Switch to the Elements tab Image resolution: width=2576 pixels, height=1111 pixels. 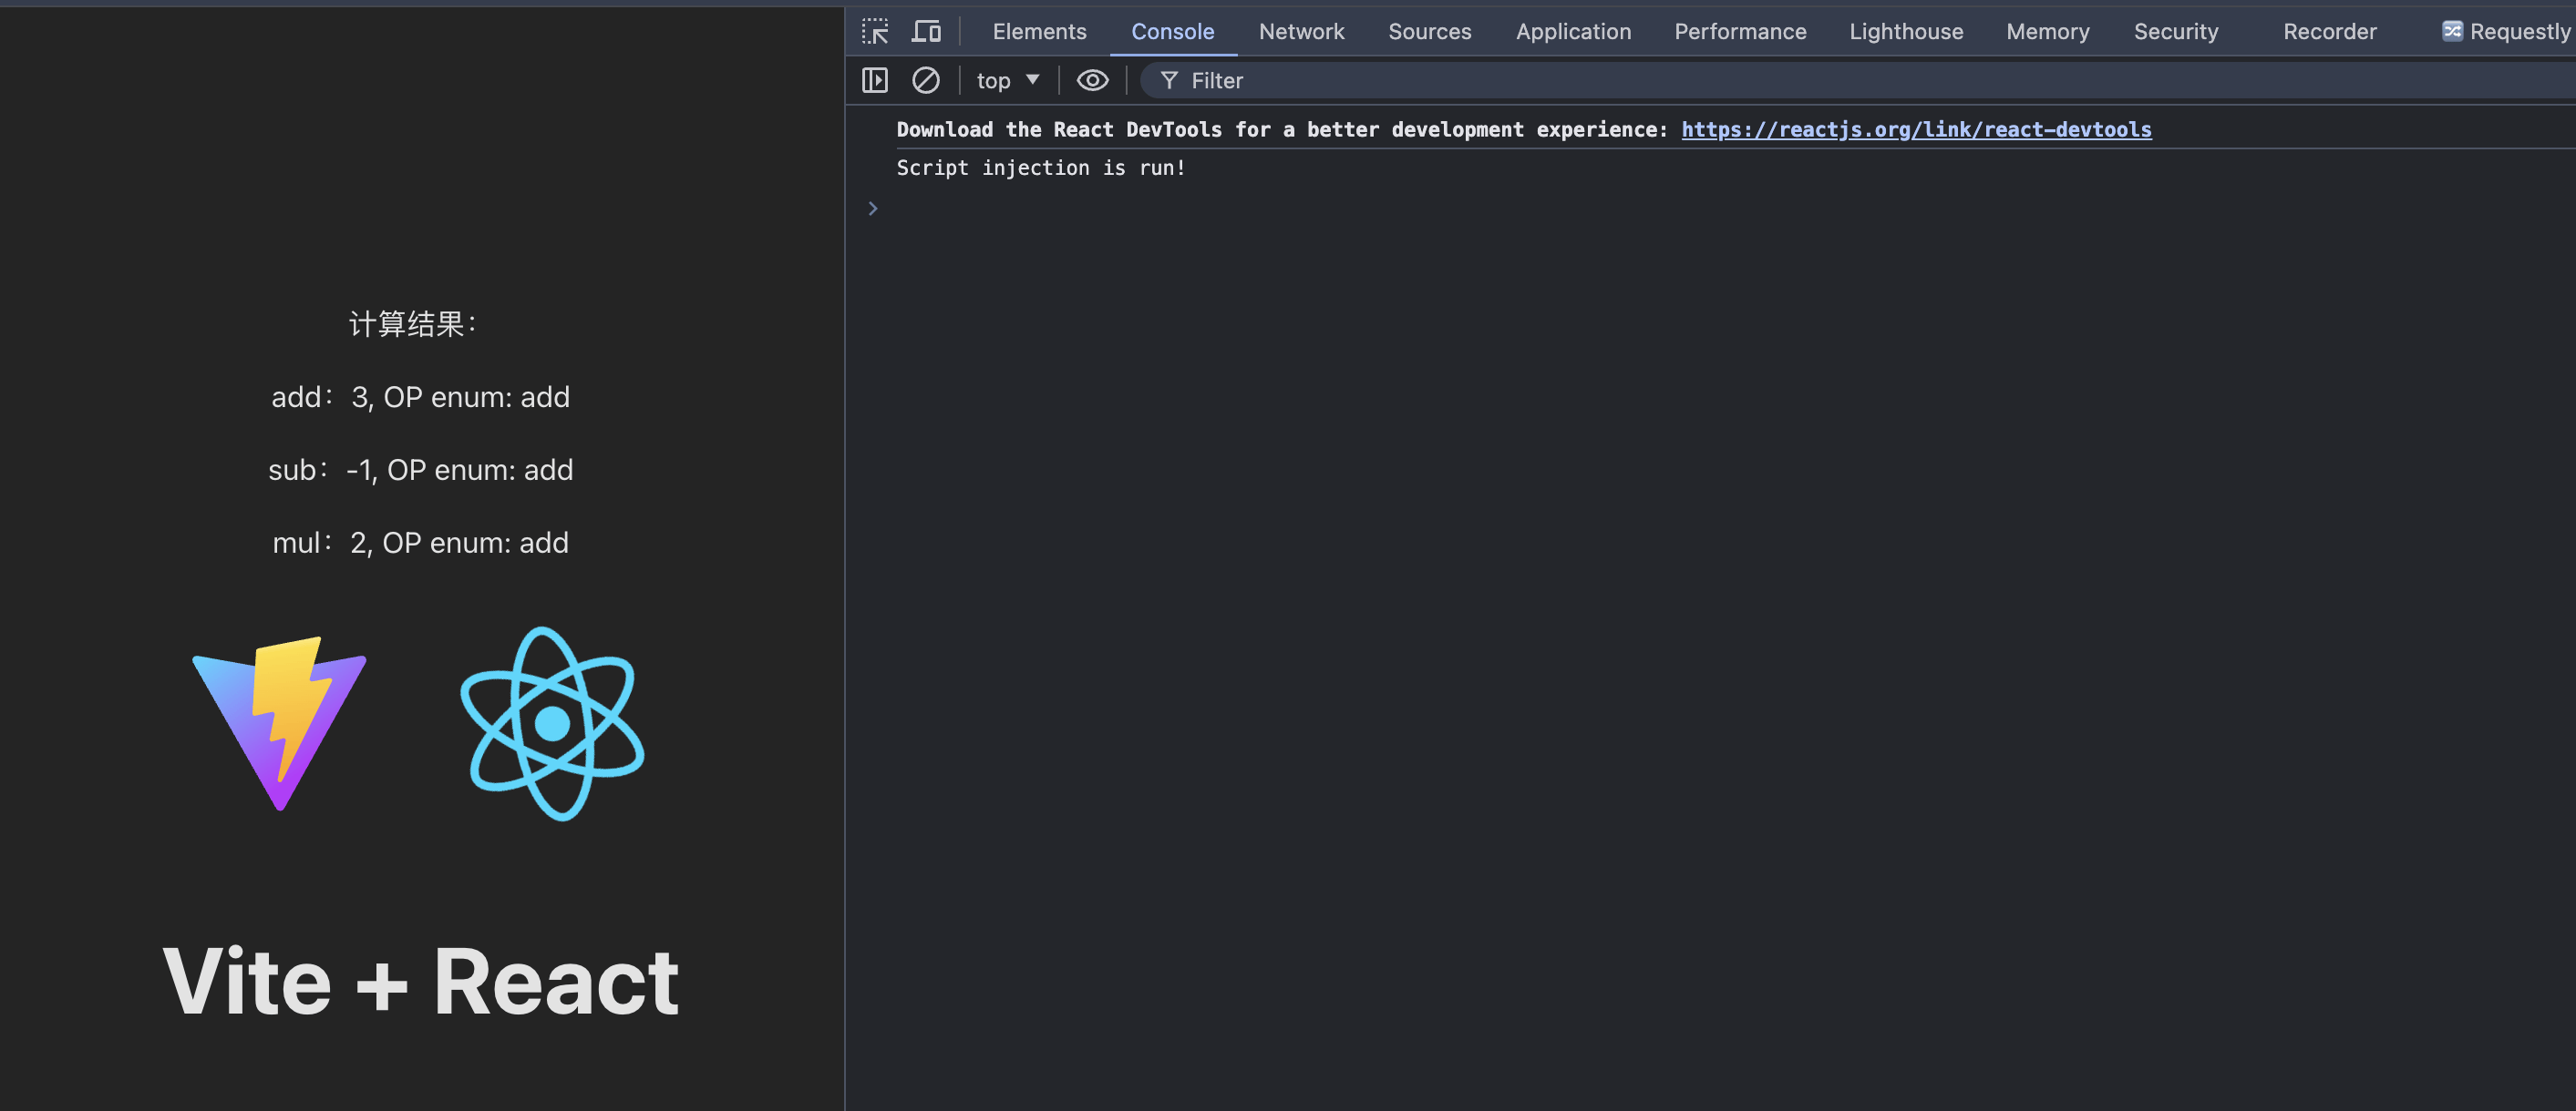[1039, 31]
